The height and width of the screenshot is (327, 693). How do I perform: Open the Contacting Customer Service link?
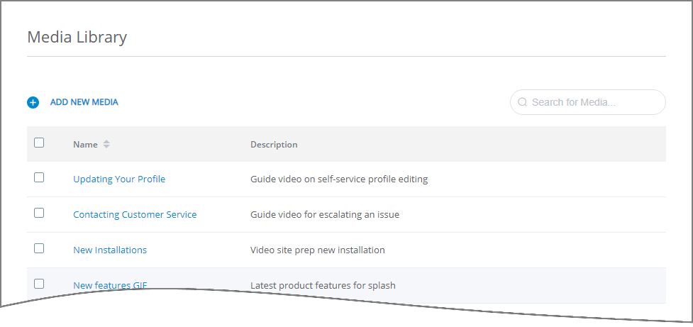tap(135, 214)
